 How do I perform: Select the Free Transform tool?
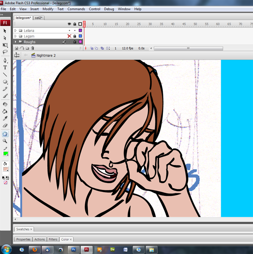[5, 45]
